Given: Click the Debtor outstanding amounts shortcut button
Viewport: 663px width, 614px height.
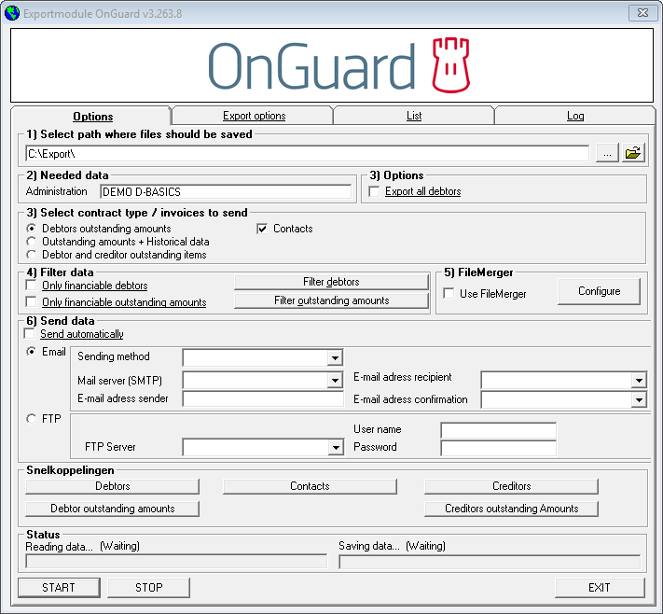Looking at the screenshot, I should point(113,509).
